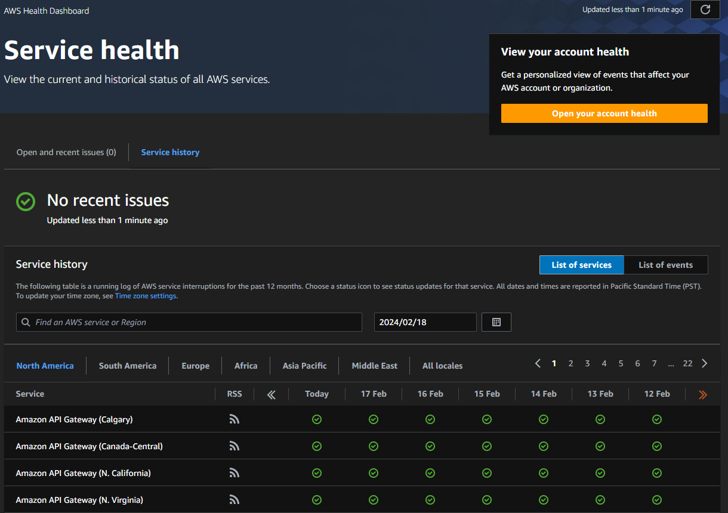Open RSS feed for API Gateway (Canada-Central)
This screenshot has height=513, width=728.
point(235,446)
